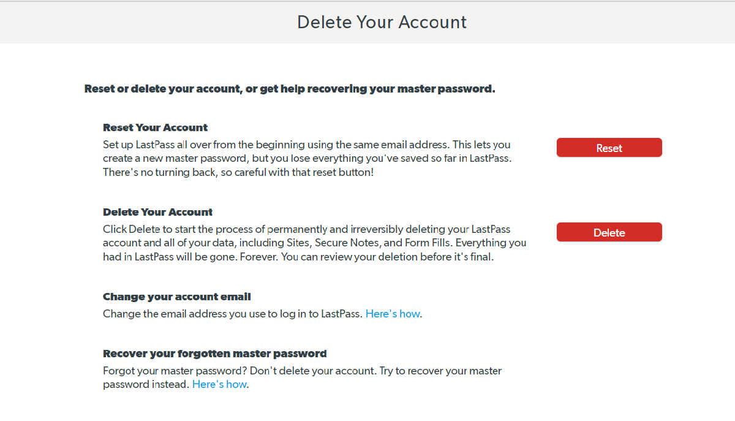
Task: Click the "Delete Your Account" page title
Action: coord(382,22)
